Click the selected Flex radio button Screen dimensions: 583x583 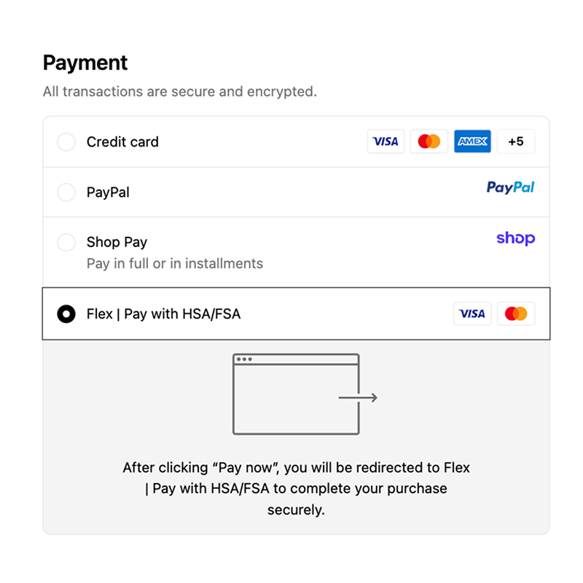click(66, 314)
